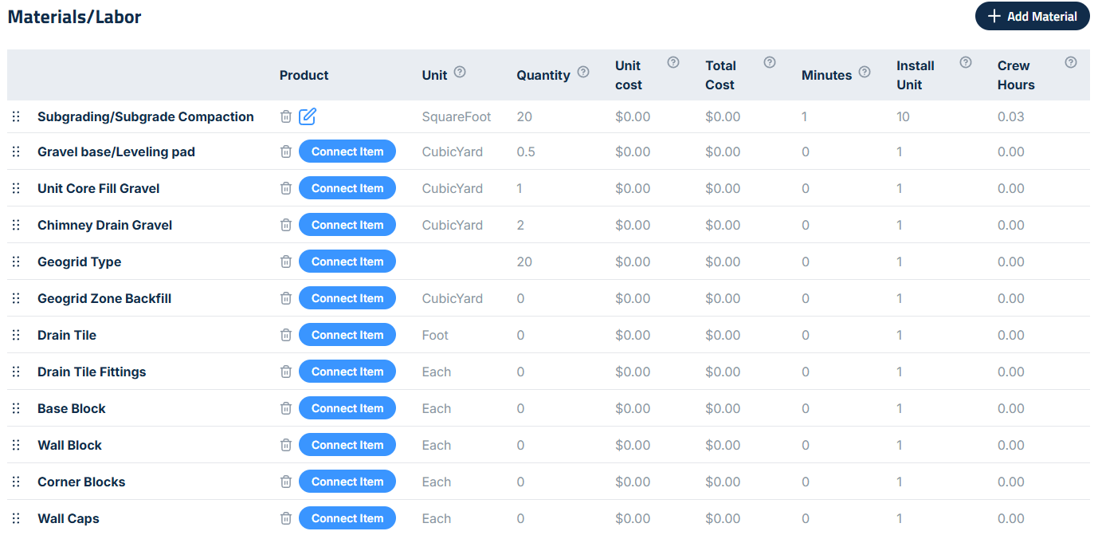Click the Unit cost help icon

(673, 63)
